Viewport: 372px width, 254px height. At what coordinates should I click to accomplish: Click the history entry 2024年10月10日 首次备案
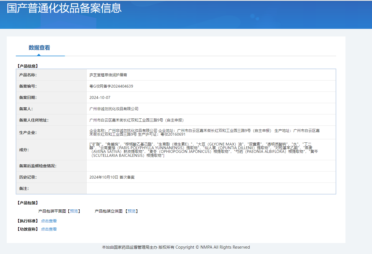click(112, 177)
